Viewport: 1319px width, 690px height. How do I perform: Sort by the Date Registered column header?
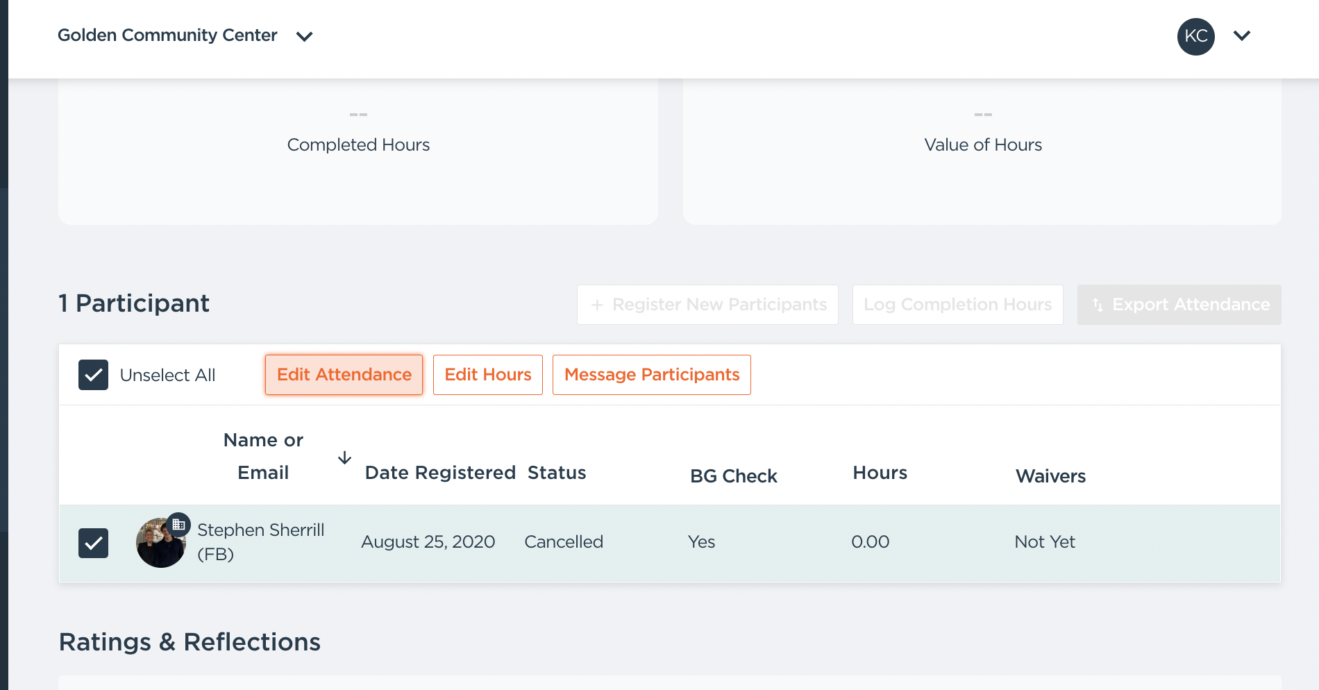440,473
